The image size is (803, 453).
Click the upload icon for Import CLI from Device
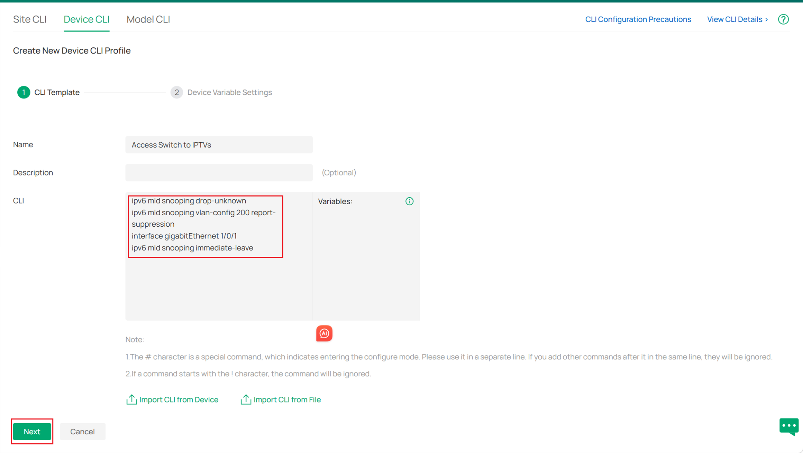pyautogui.click(x=131, y=399)
